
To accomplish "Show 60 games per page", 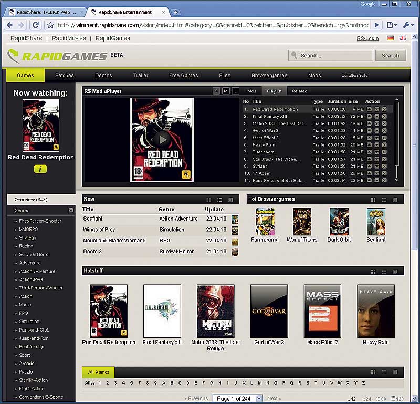I will (382, 399).
